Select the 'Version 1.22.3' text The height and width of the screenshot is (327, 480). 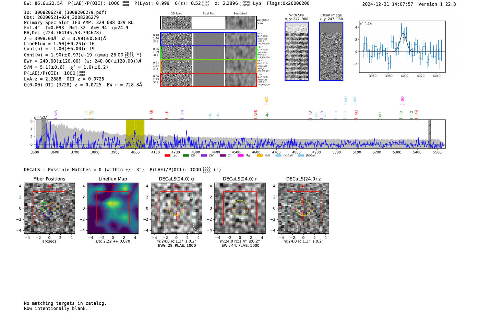pyautogui.click(x=437, y=4)
